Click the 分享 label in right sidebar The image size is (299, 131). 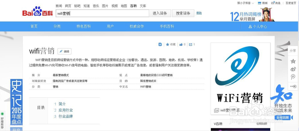(x=293, y=51)
